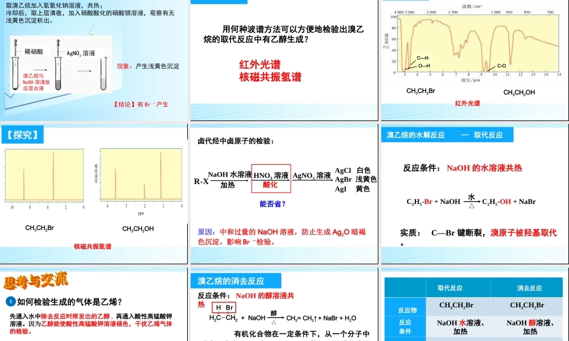Click CH3CH2OH under the infrared spectrum chart

coord(519,93)
